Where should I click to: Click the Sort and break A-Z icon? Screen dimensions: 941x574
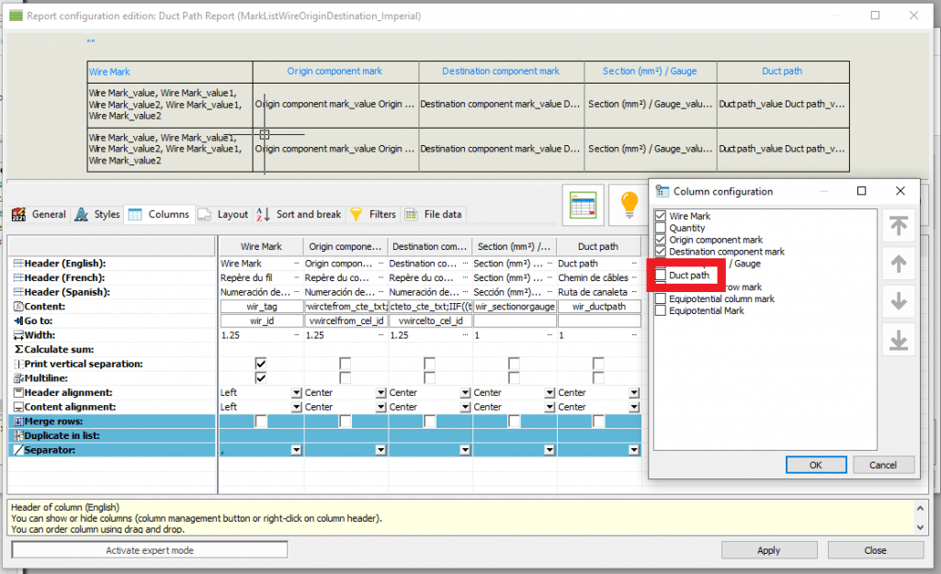coord(263,214)
